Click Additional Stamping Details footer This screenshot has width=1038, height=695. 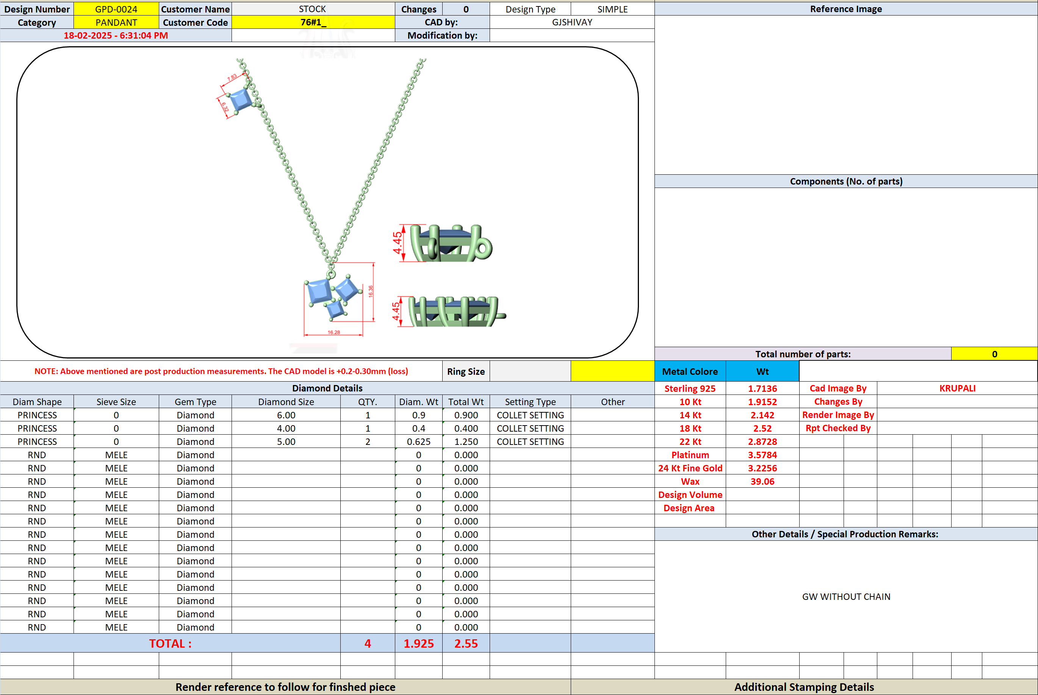[x=804, y=687]
